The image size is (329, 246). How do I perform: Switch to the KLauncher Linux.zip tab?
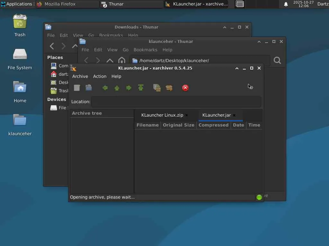coord(162,115)
